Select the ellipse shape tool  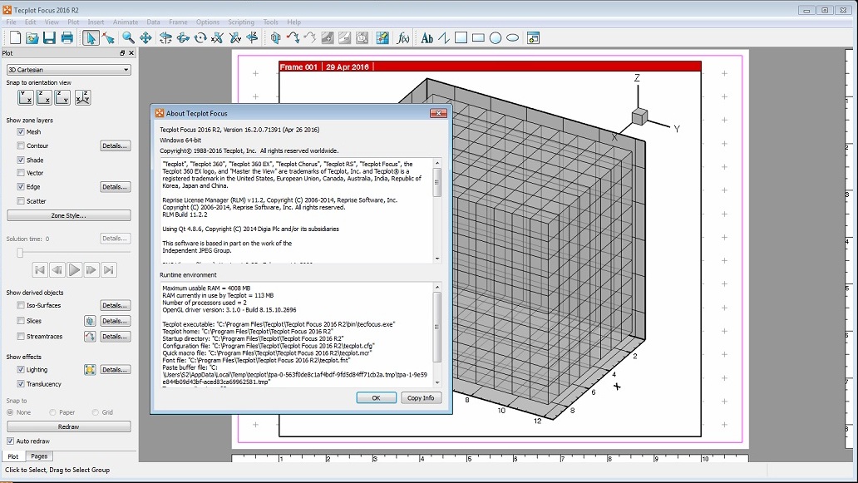pos(513,37)
